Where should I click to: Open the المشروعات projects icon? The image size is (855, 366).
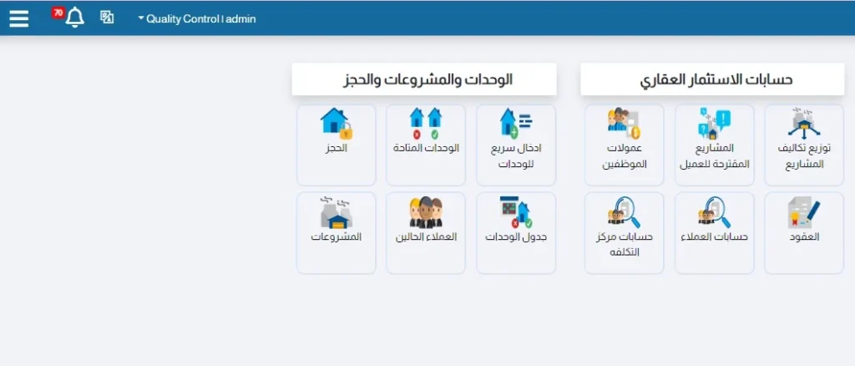[x=336, y=212]
